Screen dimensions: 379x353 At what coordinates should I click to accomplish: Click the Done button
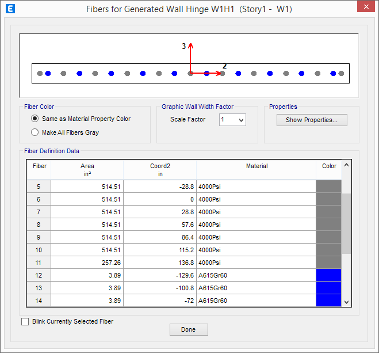188,329
